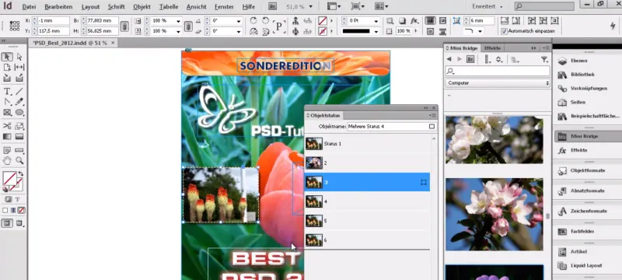Select Status 1 row in Objektstatus panel
The height and width of the screenshot is (280, 622).
tap(367, 144)
